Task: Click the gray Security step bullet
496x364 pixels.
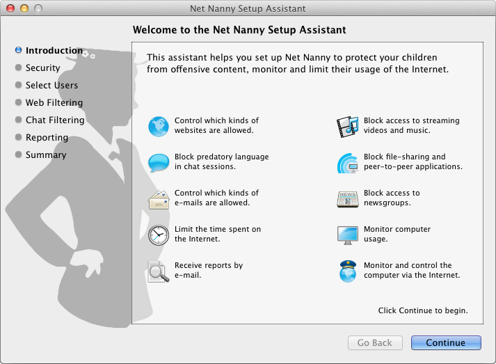Action: click(18, 68)
